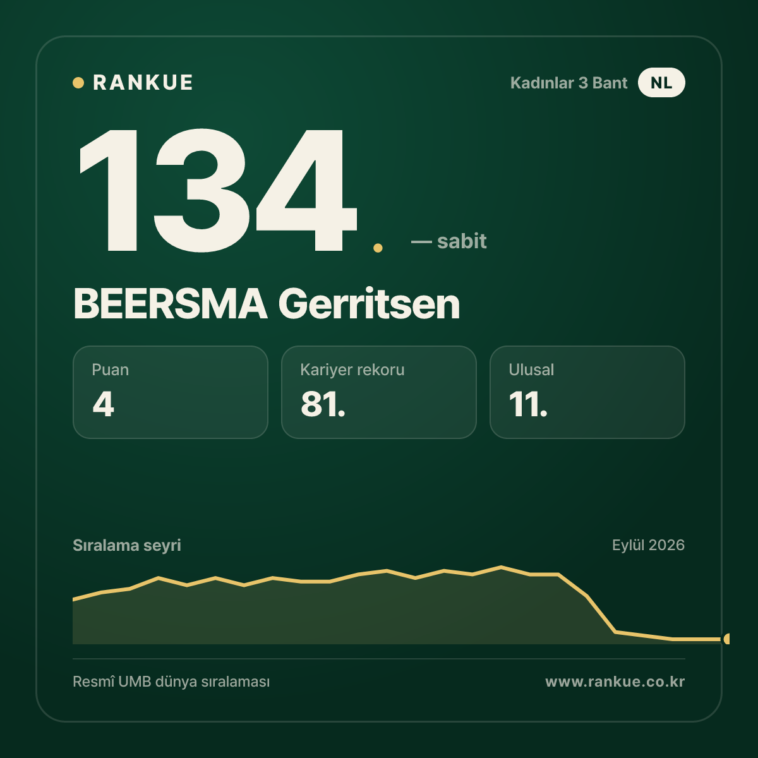
Task: Click the Resmî UMB dünya sıralaması text
Action: [171, 682]
